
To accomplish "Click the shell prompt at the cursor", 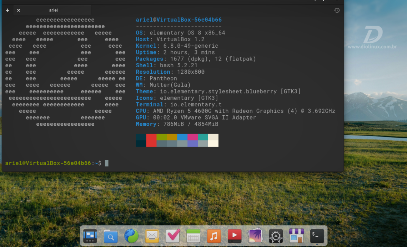I will click(x=106, y=163).
